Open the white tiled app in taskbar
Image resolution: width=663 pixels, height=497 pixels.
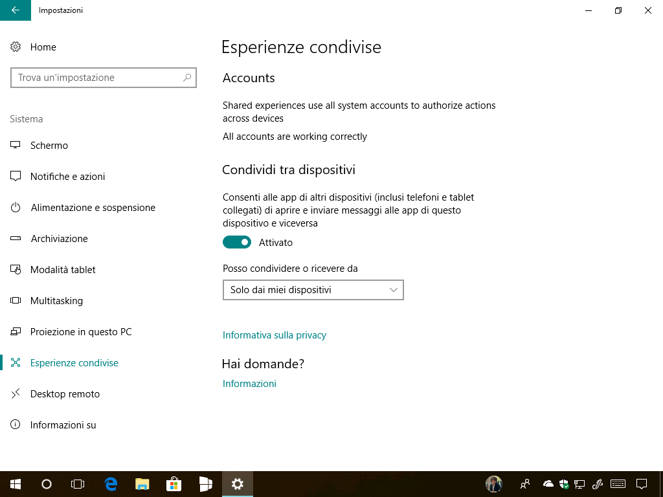coord(205,484)
